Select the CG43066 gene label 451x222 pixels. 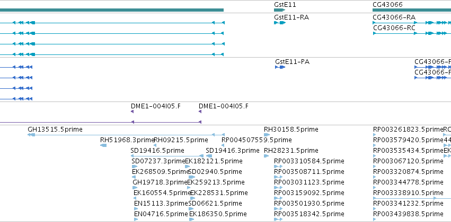pos(387,5)
